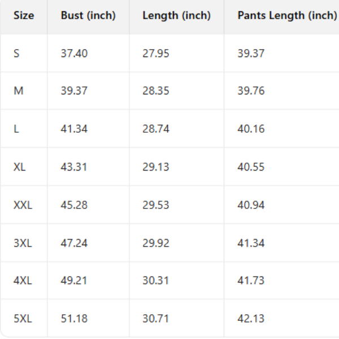Click the 41.34 pants length cell for 3XL
339x339 pixels.
pyautogui.click(x=251, y=243)
